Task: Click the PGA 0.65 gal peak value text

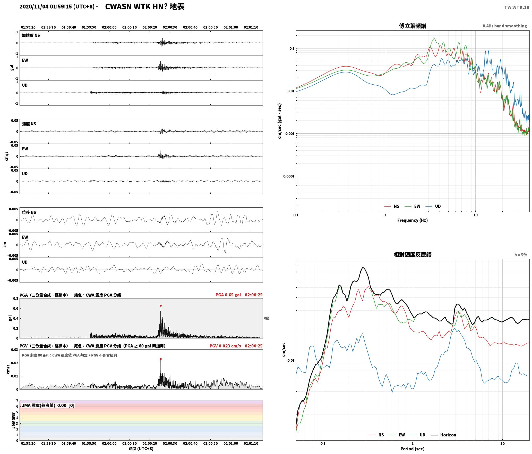Action: coord(228,295)
